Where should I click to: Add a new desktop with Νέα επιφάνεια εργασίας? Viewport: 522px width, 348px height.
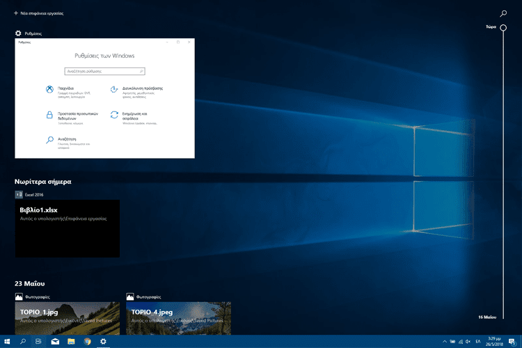pyautogui.click(x=38, y=13)
